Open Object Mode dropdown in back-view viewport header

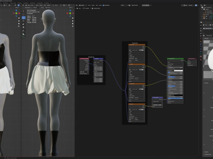pos(30,5)
